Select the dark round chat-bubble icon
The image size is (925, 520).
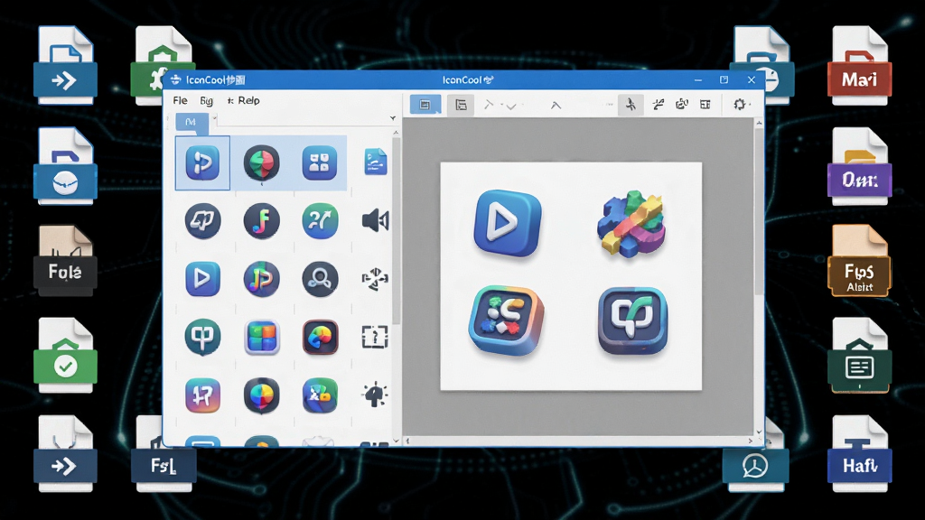point(202,221)
